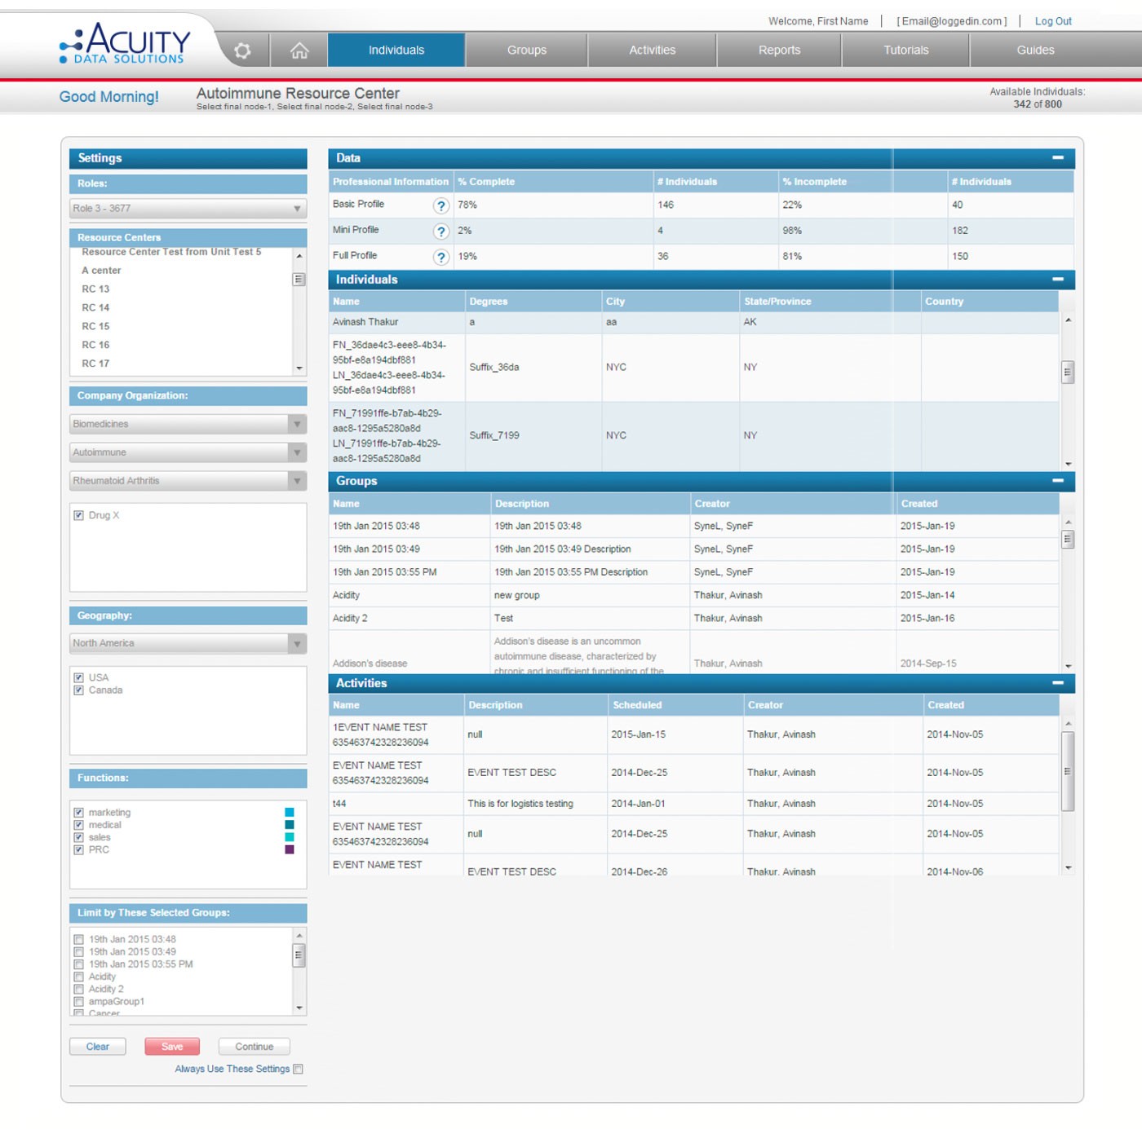This screenshot has height=1129, width=1142.
Task: Open the North America geography dropdown
Action: tap(297, 643)
